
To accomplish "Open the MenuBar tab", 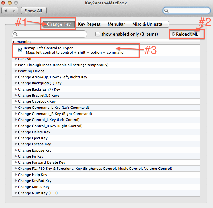I will 116,24.
